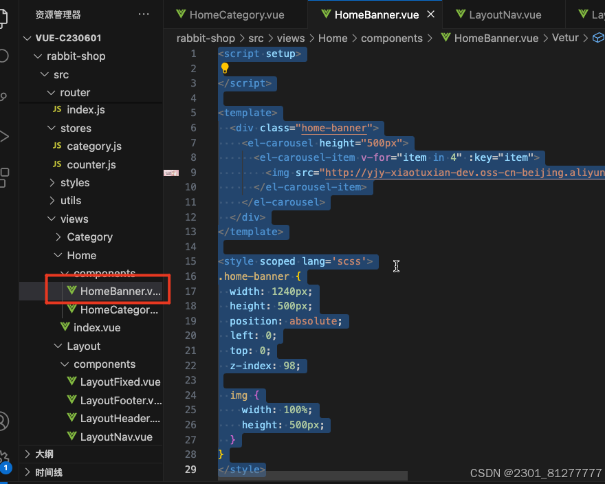Click the image URL link on line 9
The height and width of the screenshot is (484, 605).
465,173
